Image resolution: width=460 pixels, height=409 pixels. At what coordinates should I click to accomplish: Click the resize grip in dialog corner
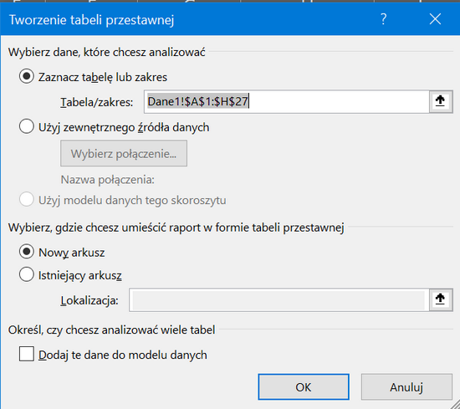456,405
